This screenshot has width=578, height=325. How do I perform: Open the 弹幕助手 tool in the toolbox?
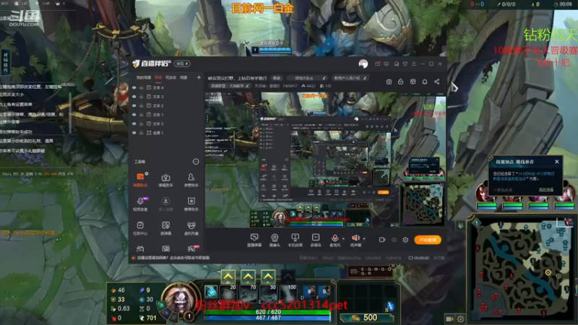[x=140, y=179]
